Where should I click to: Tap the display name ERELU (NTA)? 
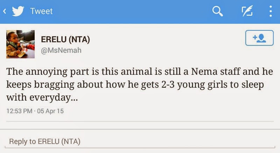click(65, 40)
